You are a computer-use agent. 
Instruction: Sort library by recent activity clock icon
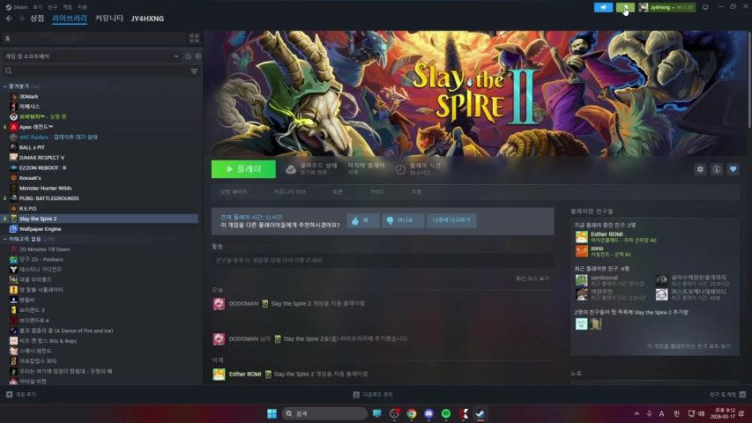(188, 56)
